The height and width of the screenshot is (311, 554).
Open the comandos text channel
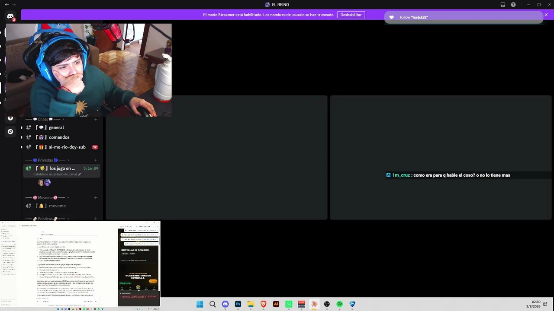(x=62, y=137)
